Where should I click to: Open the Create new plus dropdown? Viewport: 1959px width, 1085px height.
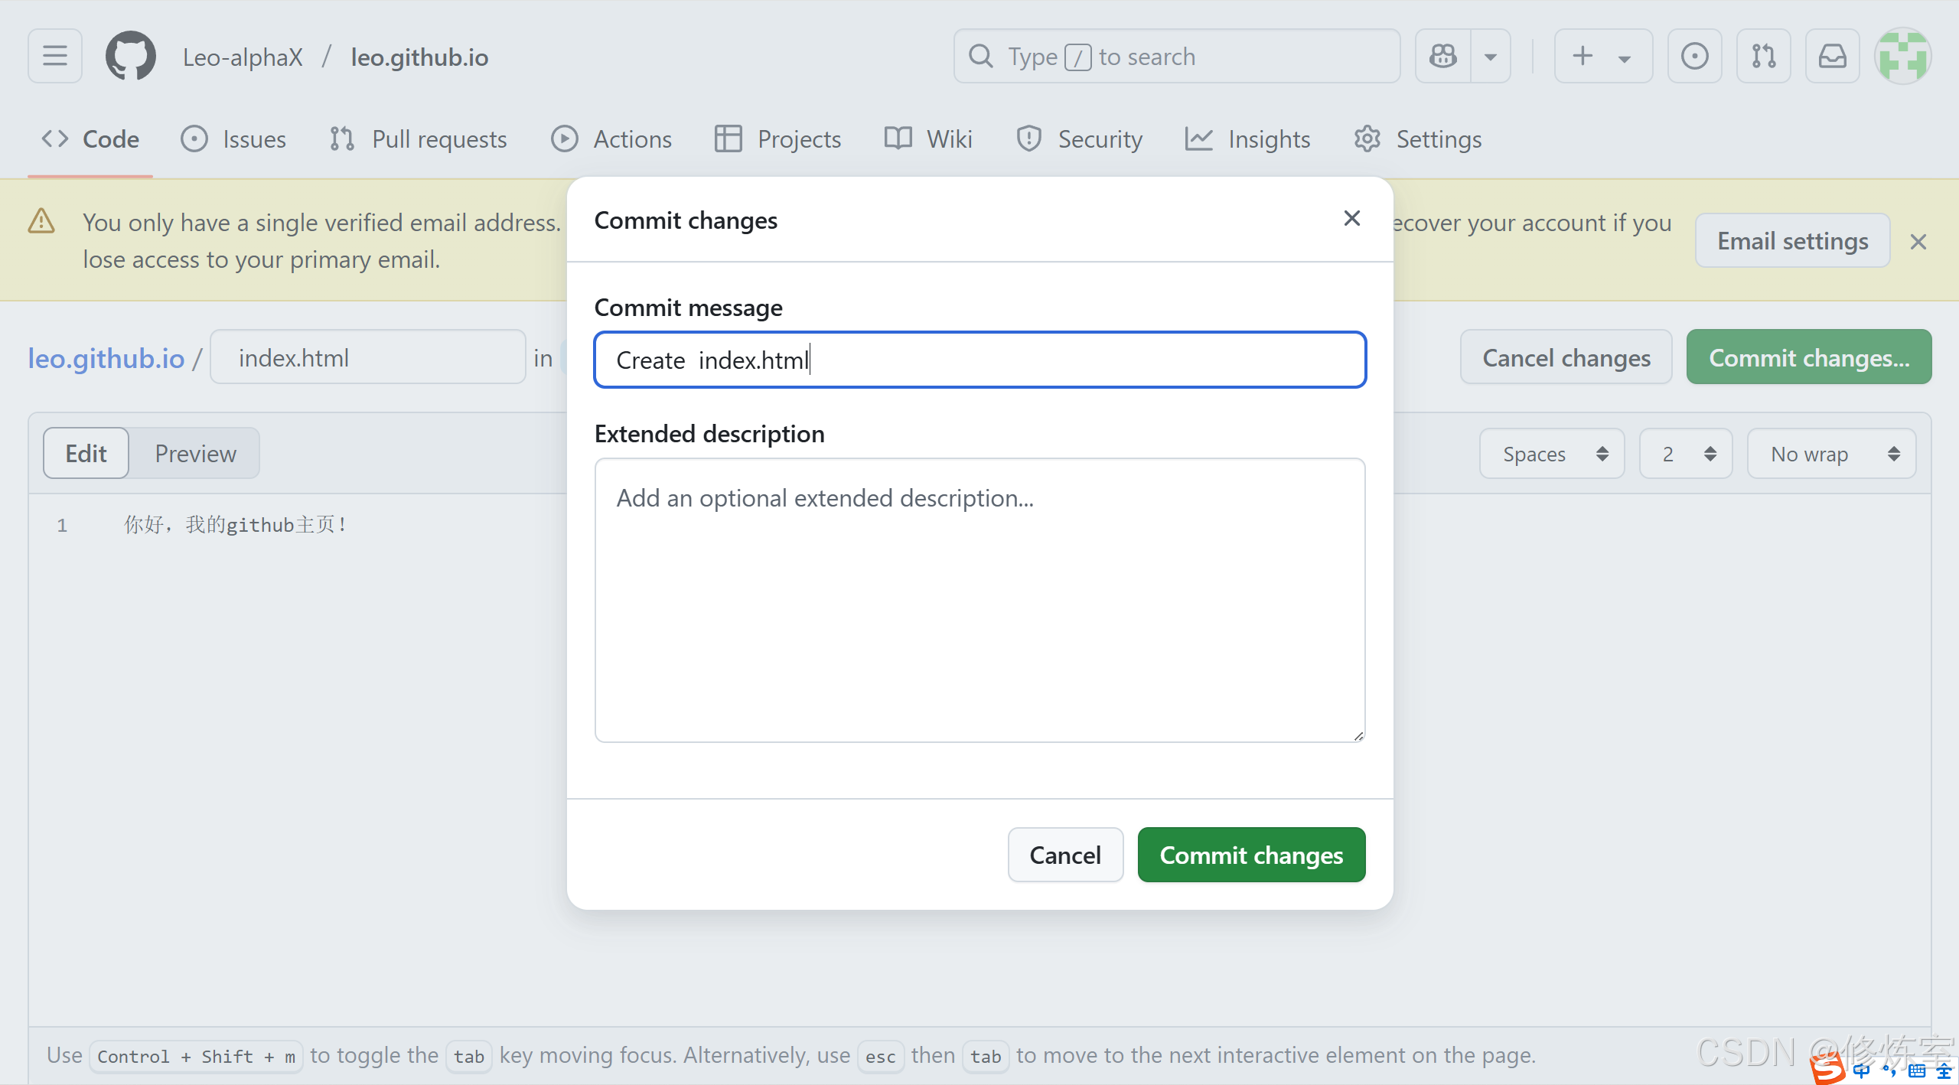[1602, 56]
